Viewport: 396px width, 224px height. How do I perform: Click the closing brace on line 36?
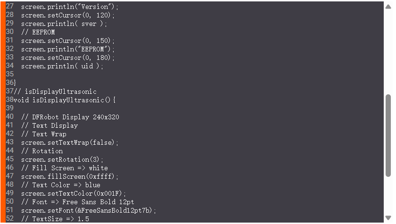[x=15, y=83]
